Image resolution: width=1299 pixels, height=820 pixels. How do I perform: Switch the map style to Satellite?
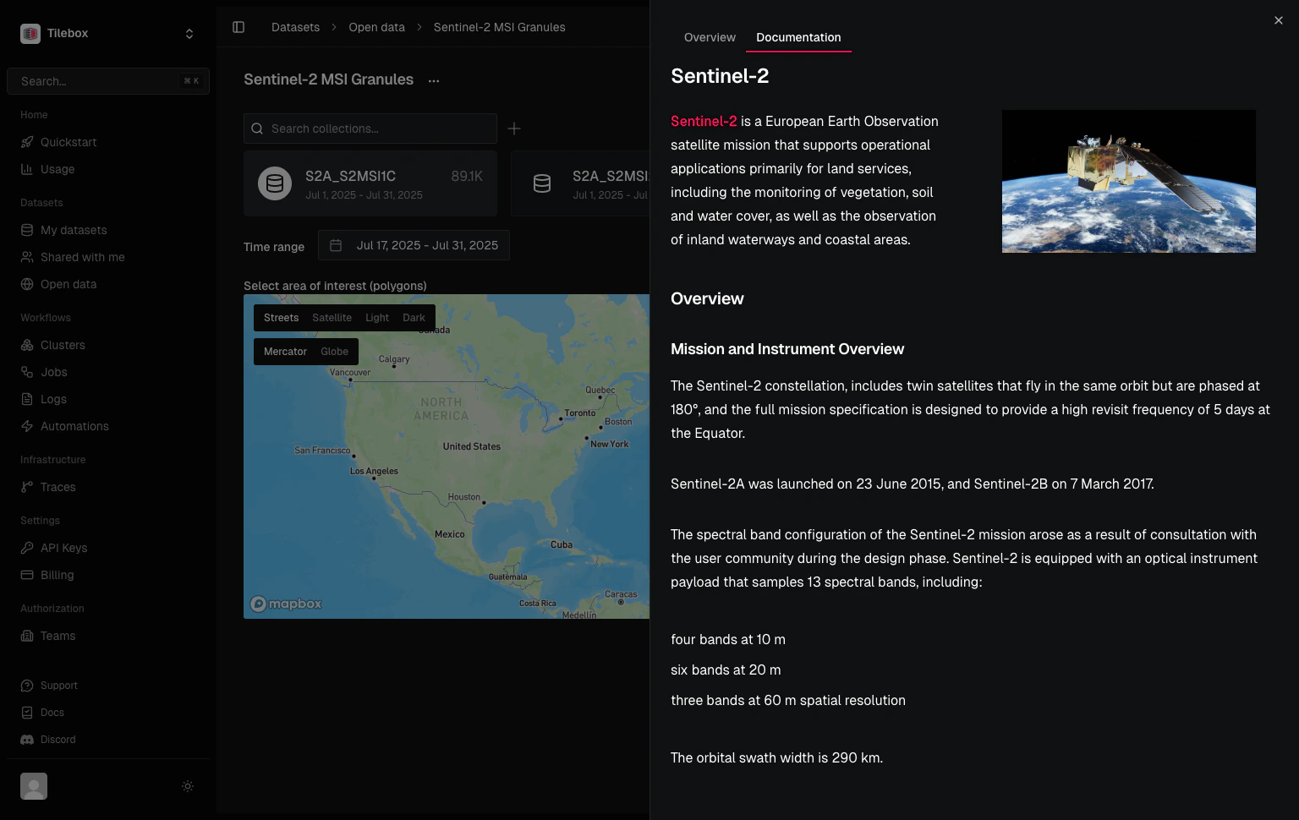point(332,318)
